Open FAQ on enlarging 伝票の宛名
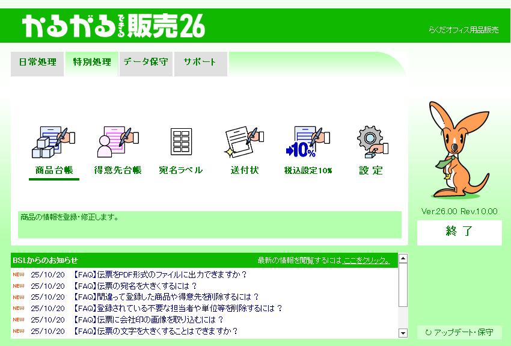The height and width of the screenshot is (346, 511). [135, 286]
